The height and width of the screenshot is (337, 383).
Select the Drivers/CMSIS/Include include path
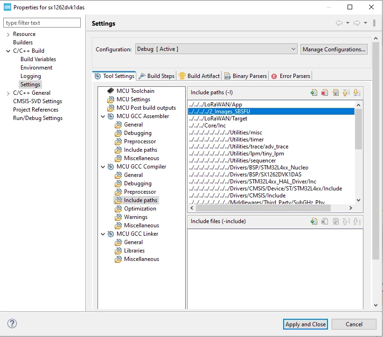237,196
